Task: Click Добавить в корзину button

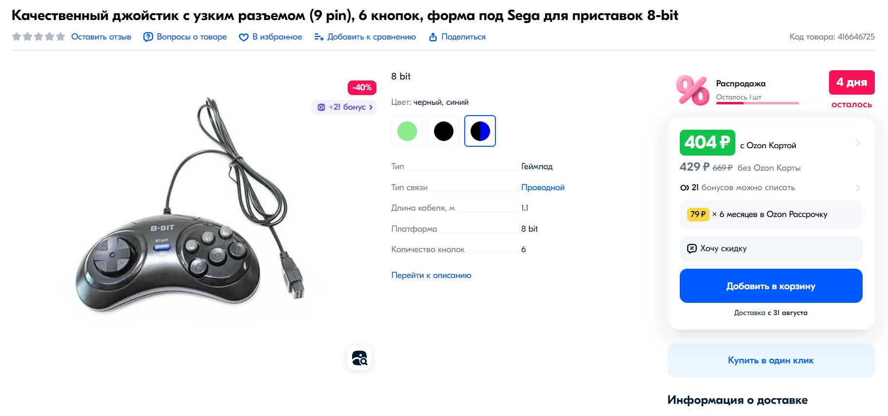Action: (771, 286)
